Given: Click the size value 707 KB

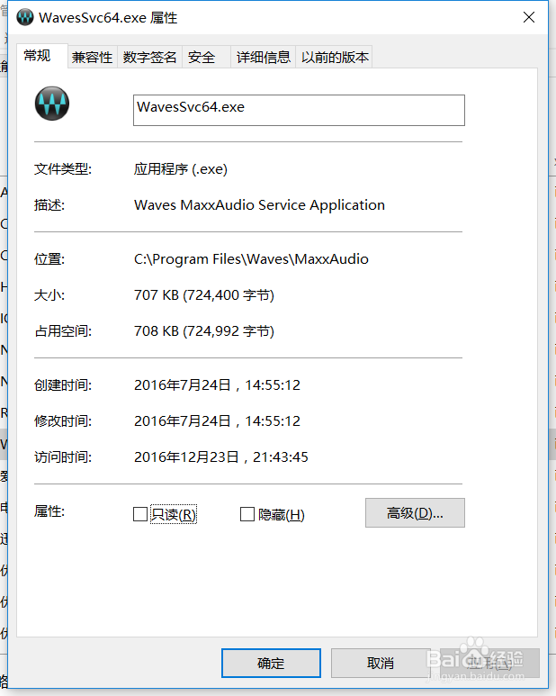Looking at the screenshot, I should click(x=204, y=294).
